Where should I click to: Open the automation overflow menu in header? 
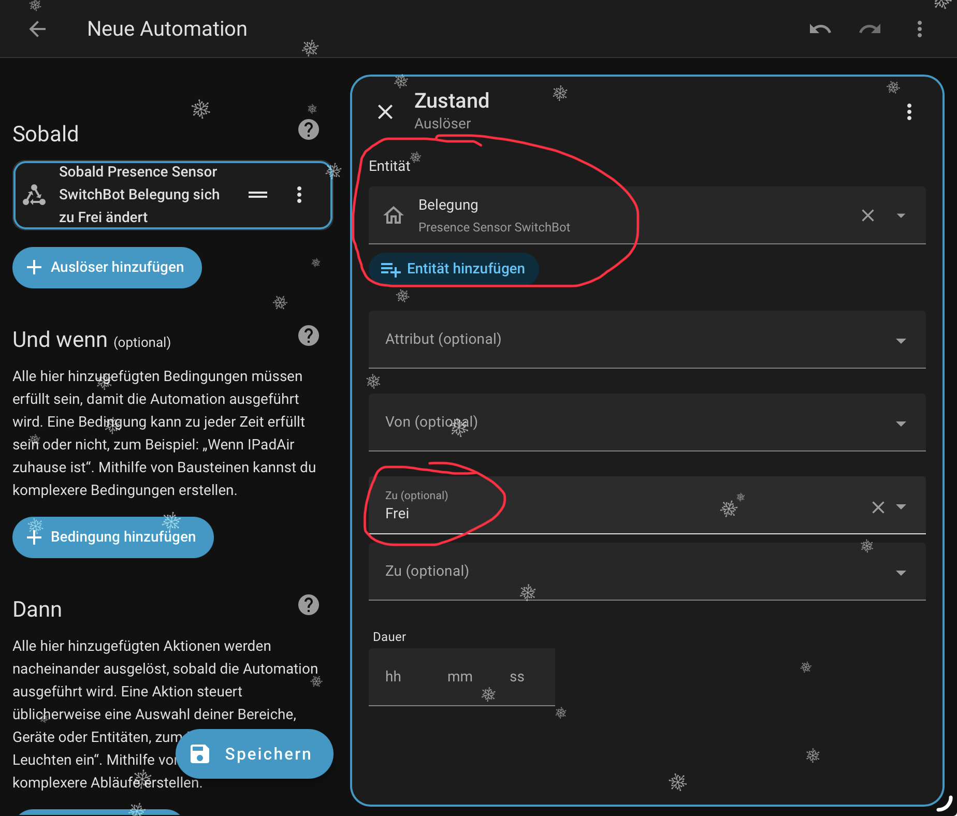click(x=919, y=29)
